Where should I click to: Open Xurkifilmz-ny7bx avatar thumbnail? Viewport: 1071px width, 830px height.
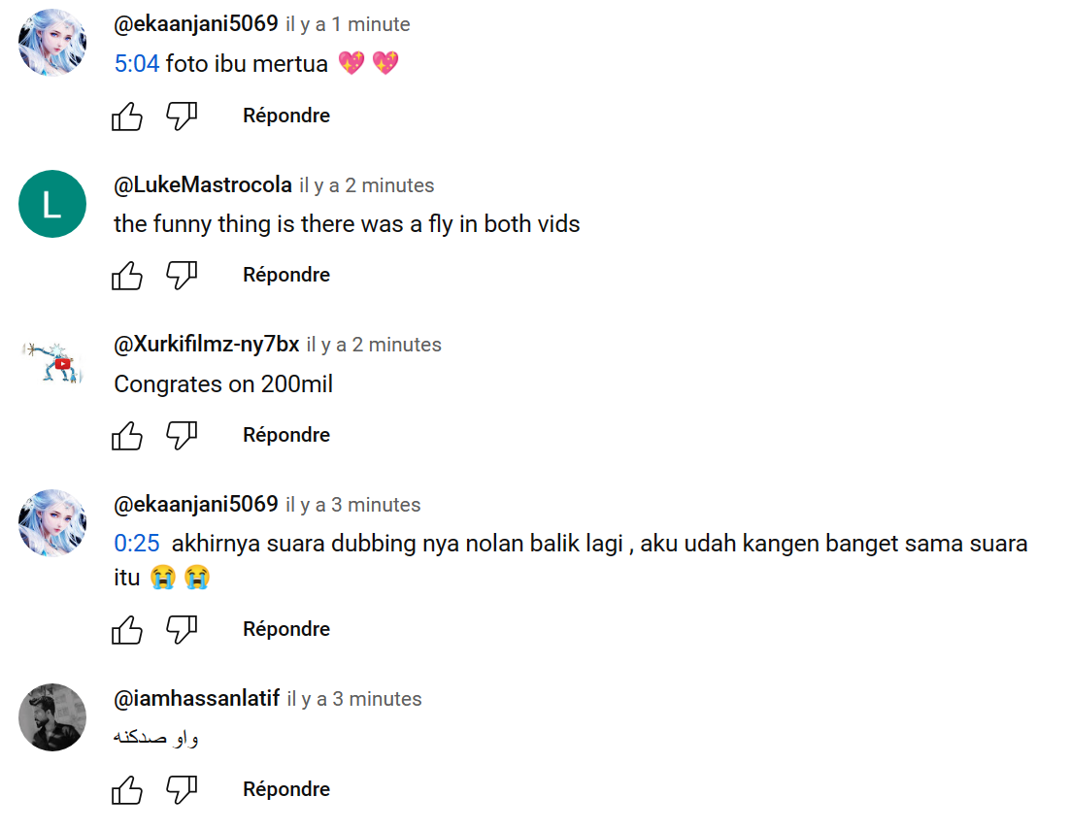(x=52, y=363)
